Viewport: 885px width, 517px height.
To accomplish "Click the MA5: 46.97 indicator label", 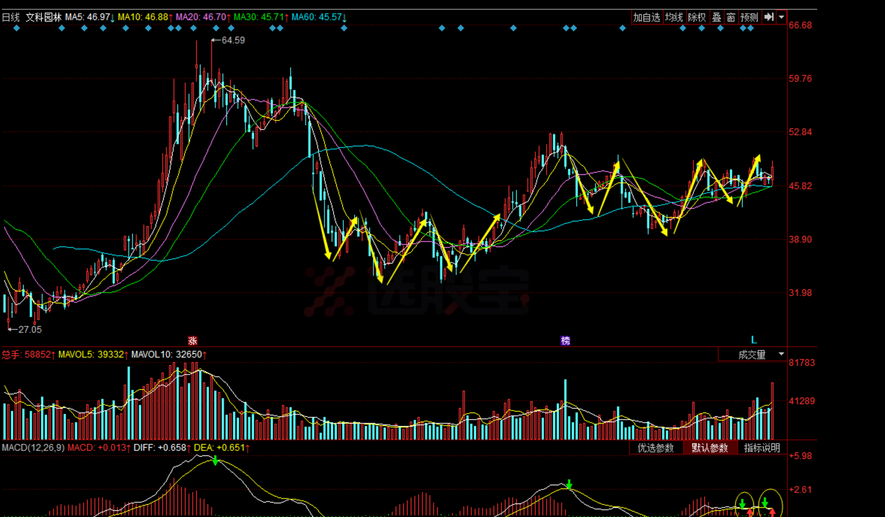I will click(90, 17).
